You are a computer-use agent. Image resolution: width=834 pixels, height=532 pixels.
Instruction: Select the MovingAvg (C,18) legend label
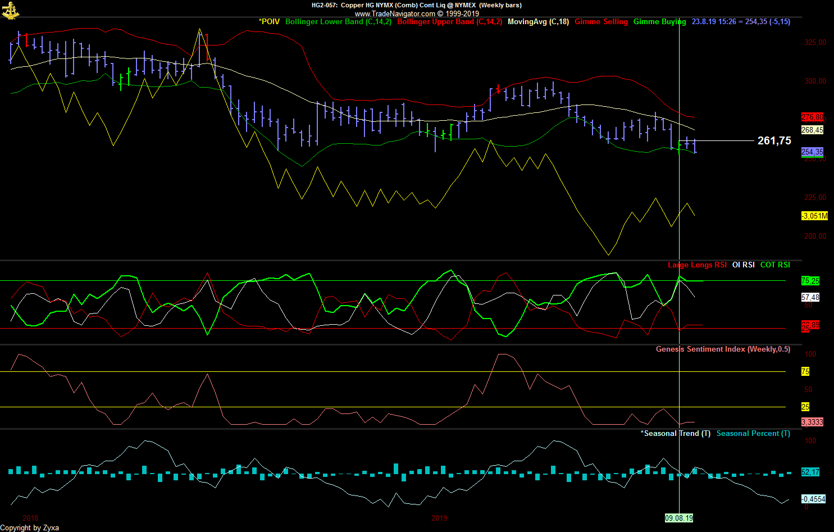pyautogui.click(x=538, y=22)
